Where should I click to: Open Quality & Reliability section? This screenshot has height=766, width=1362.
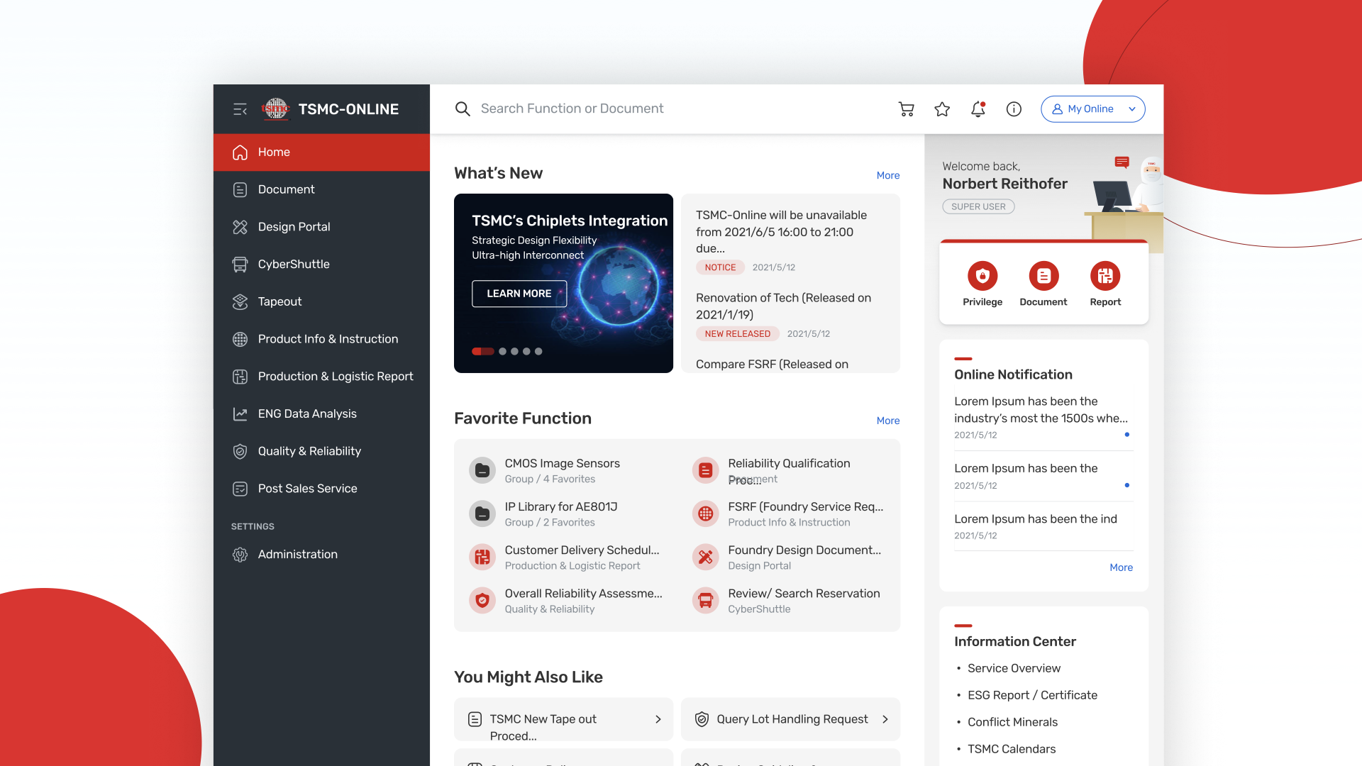point(321,451)
